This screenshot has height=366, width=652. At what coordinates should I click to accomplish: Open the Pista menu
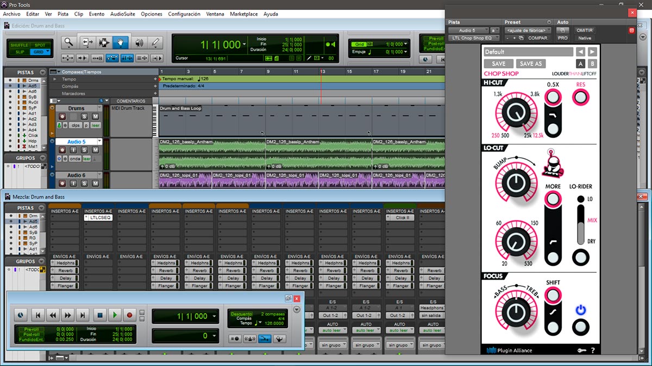63,14
